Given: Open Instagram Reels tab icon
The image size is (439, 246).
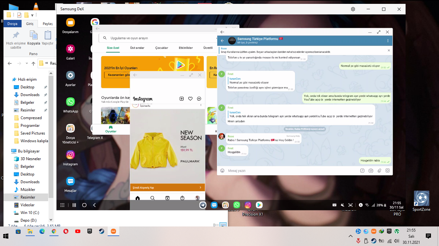Looking at the screenshot, I should [x=167, y=198].
